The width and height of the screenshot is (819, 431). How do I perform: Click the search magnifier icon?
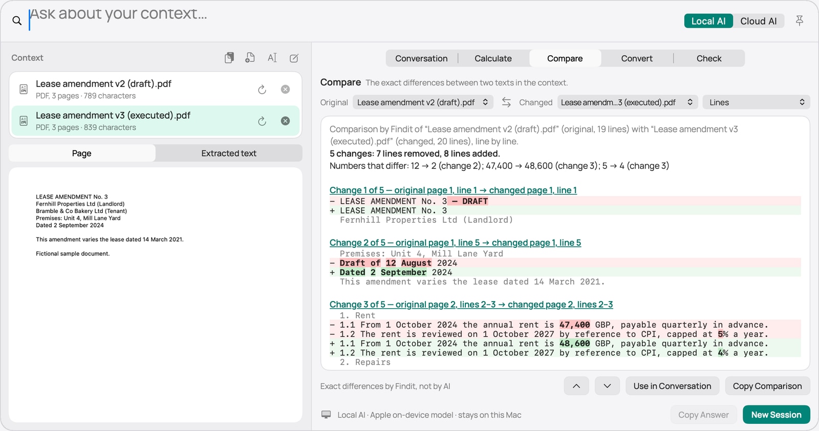[x=17, y=20]
